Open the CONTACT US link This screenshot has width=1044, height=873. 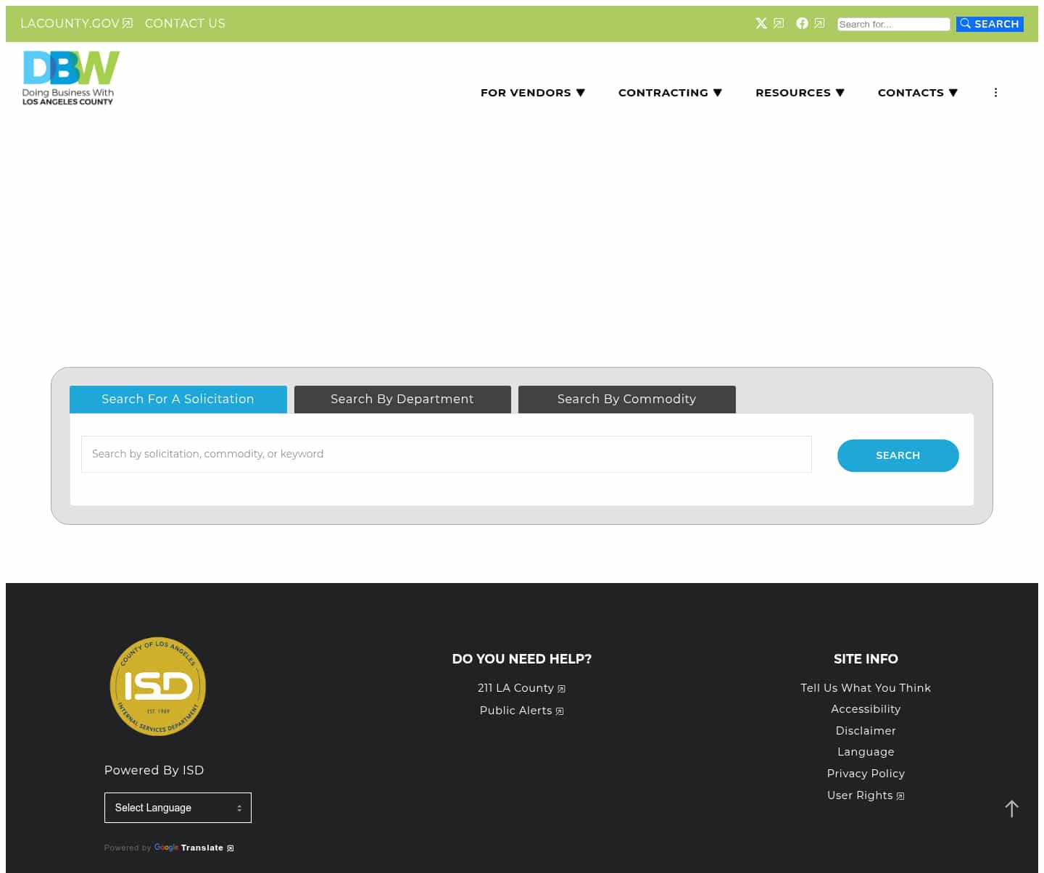click(185, 23)
